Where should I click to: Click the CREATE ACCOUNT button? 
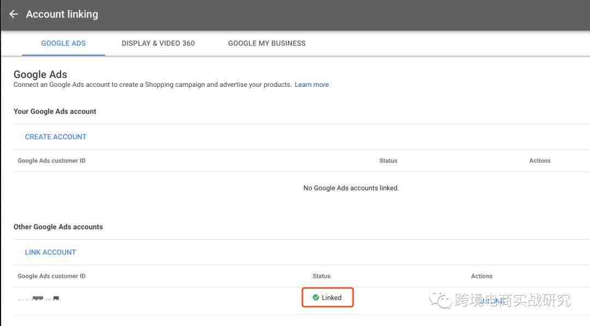coord(56,137)
